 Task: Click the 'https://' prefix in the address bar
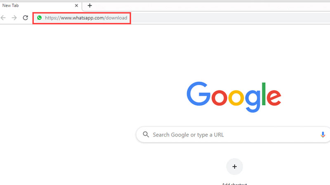[53, 18]
